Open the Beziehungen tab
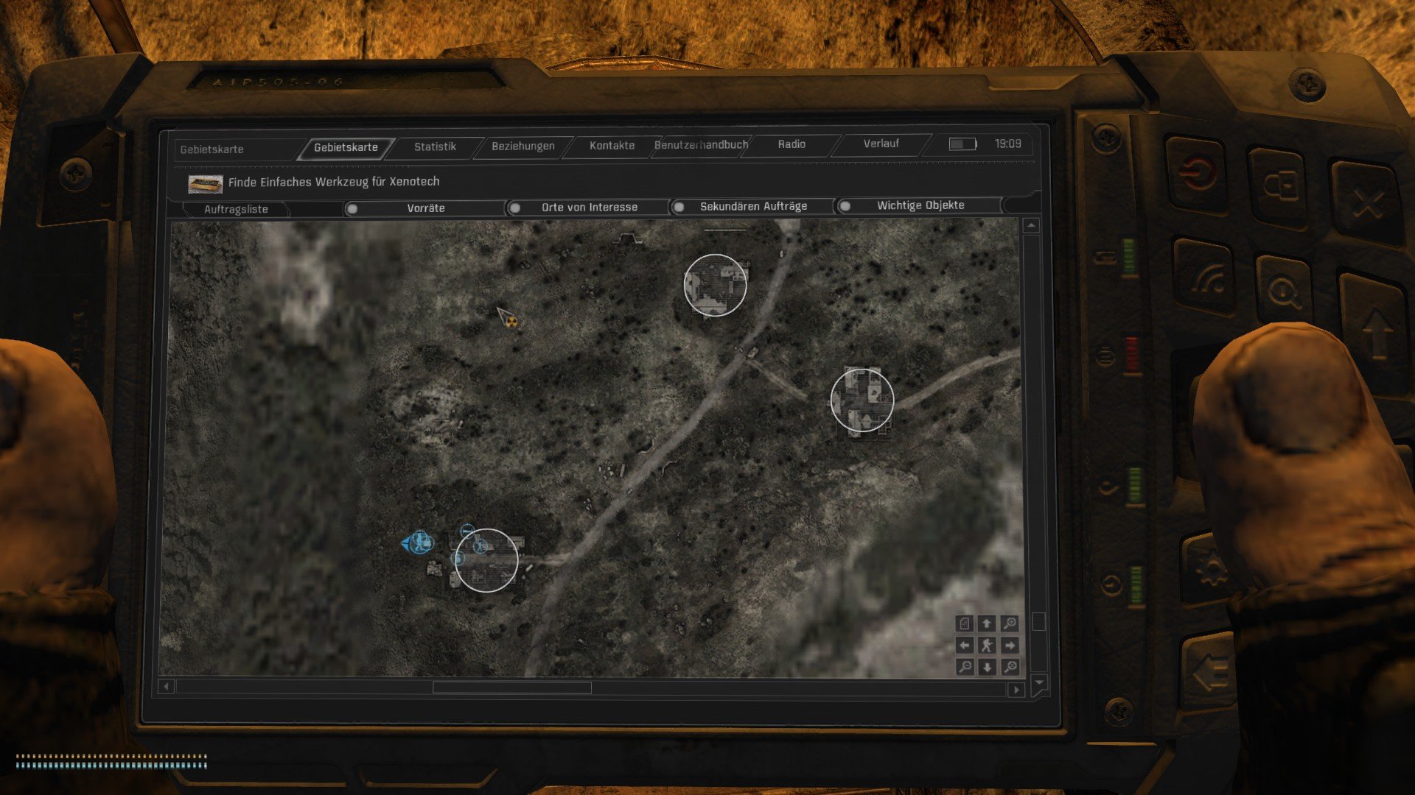This screenshot has width=1415, height=795. coord(523,146)
